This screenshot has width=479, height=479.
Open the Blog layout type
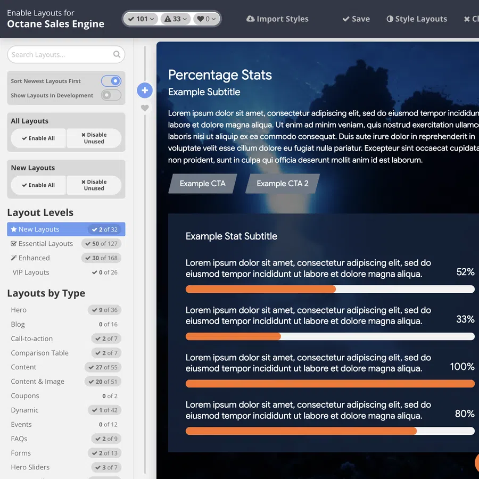(x=18, y=324)
